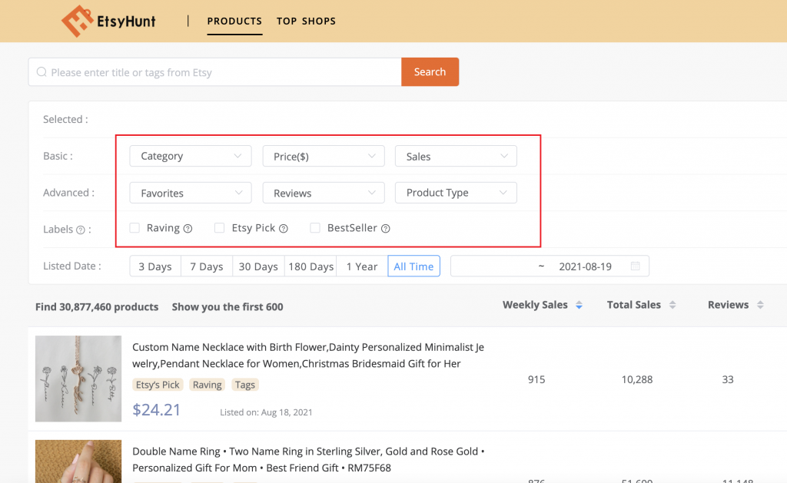Tick the Etsy Pick checkbox
Image resolution: width=787 pixels, height=483 pixels.
pyautogui.click(x=220, y=228)
